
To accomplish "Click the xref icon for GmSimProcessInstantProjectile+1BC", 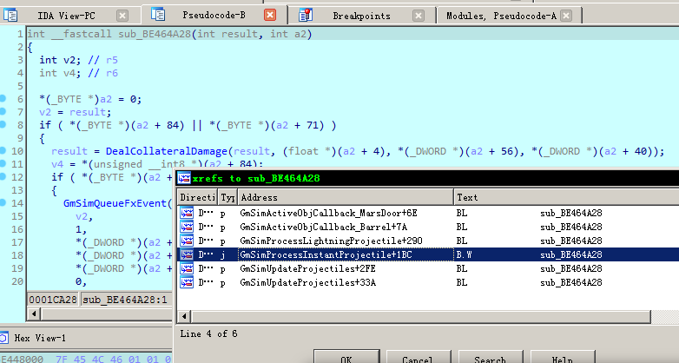I will pyautogui.click(x=187, y=254).
